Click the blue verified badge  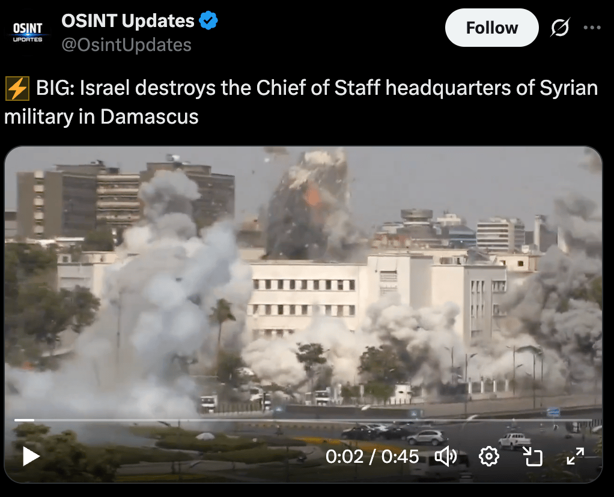208,20
